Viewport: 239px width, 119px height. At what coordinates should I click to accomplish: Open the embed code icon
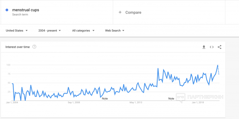click(212, 47)
